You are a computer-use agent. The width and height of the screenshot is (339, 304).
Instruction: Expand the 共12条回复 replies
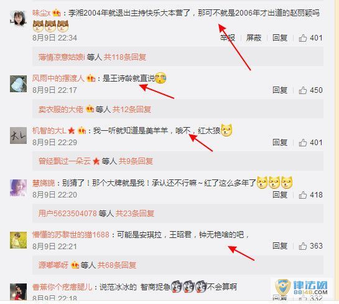(131, 110)
